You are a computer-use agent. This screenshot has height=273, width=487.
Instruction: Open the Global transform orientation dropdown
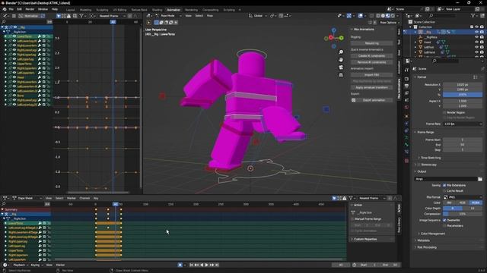(258, 15)
